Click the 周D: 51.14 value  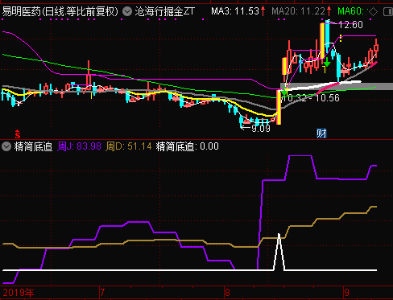pyautogui.click(x=128, y=146)
